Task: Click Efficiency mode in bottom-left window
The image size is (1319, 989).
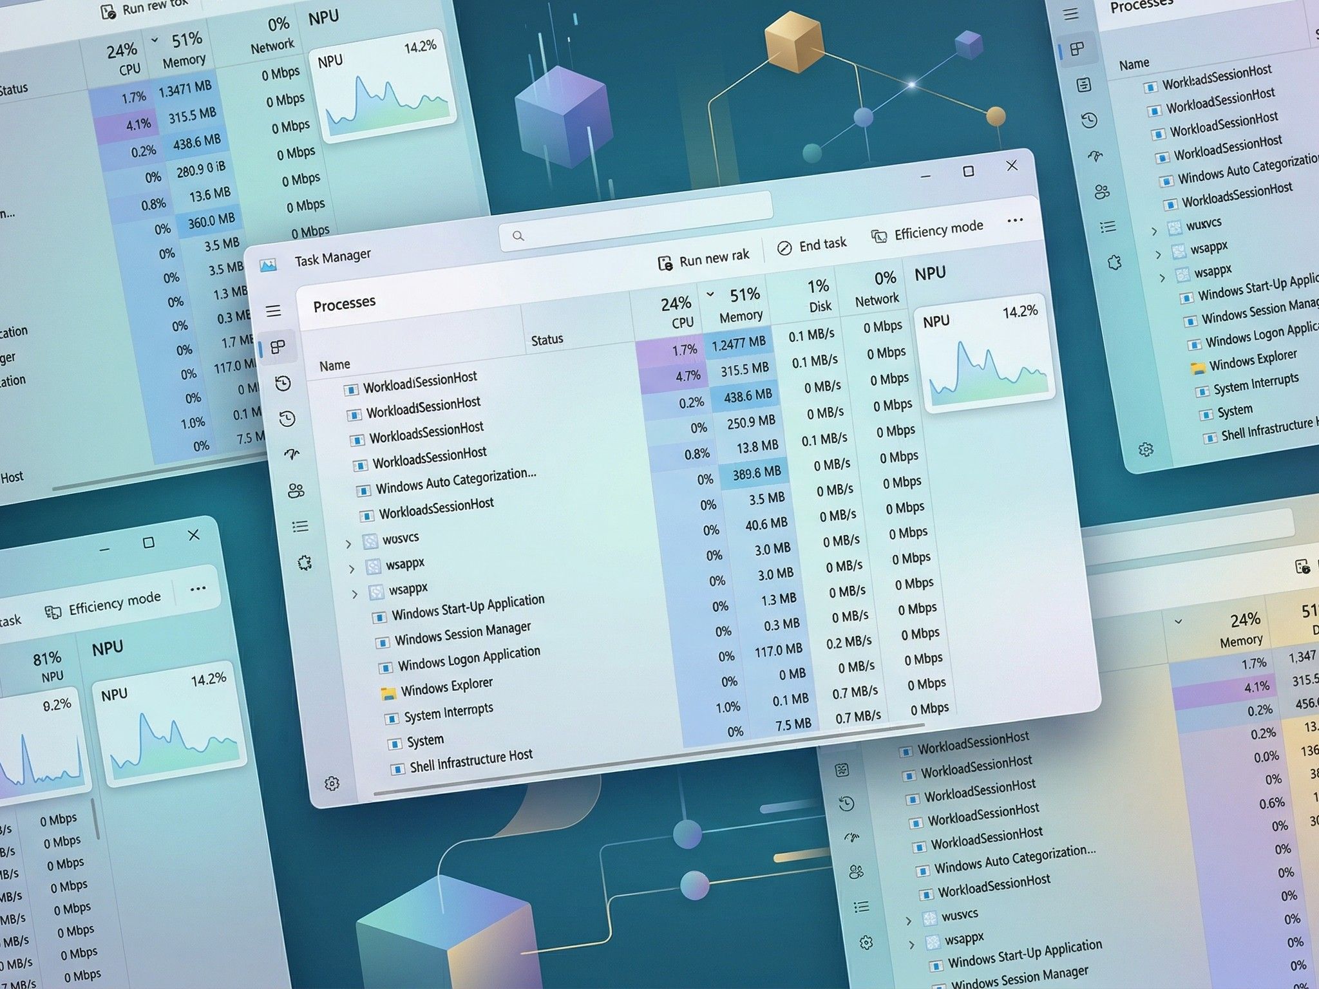Action: click(x=103, y=605)
